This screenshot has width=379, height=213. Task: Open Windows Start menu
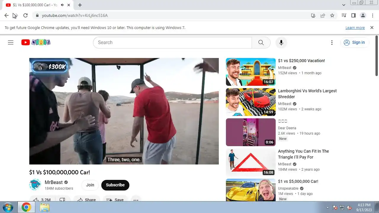pyautogui.click(x=8, y=207)
